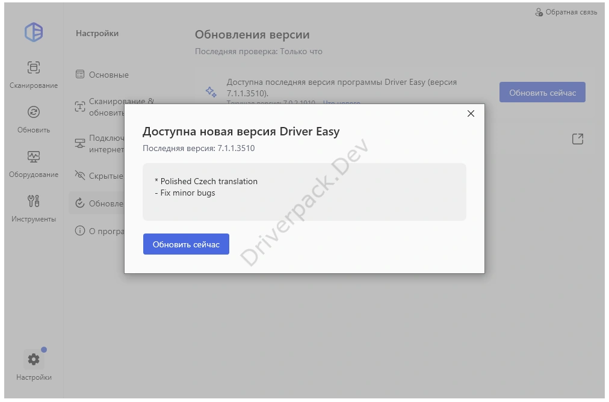Click the 'Fix minor bugs' line
The width and height of the screenshot is (609, 402).
(x=185, y=193)
